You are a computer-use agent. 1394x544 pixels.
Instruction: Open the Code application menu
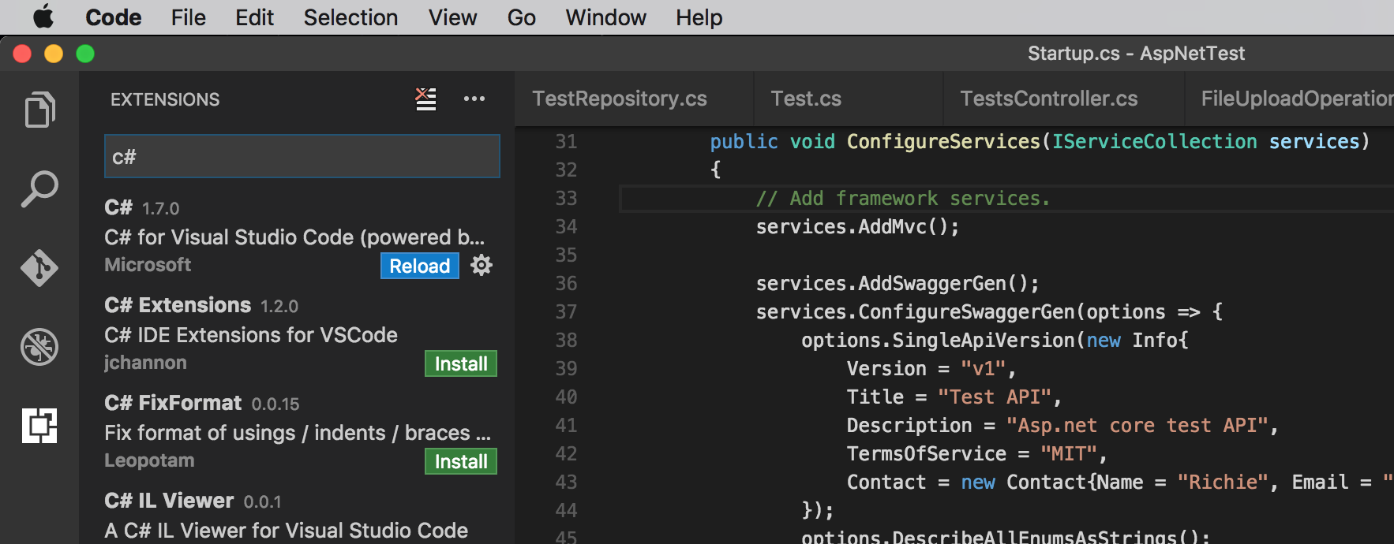114,17
